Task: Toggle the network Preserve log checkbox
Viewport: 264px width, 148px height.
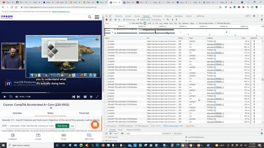Action: (124, 20)
